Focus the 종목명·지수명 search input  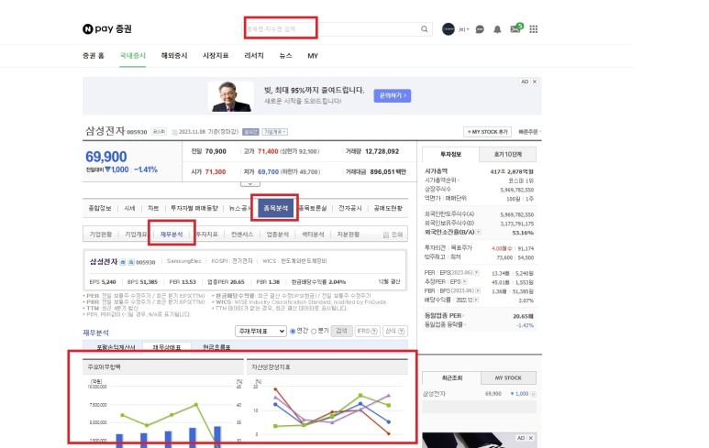[331, 29]
